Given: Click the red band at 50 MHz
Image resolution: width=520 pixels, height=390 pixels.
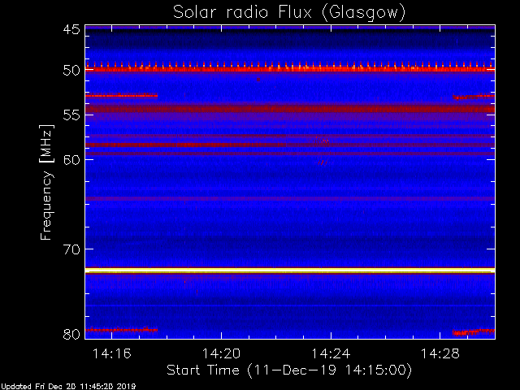Looking at the screenshot, I should tap(290, 69).
